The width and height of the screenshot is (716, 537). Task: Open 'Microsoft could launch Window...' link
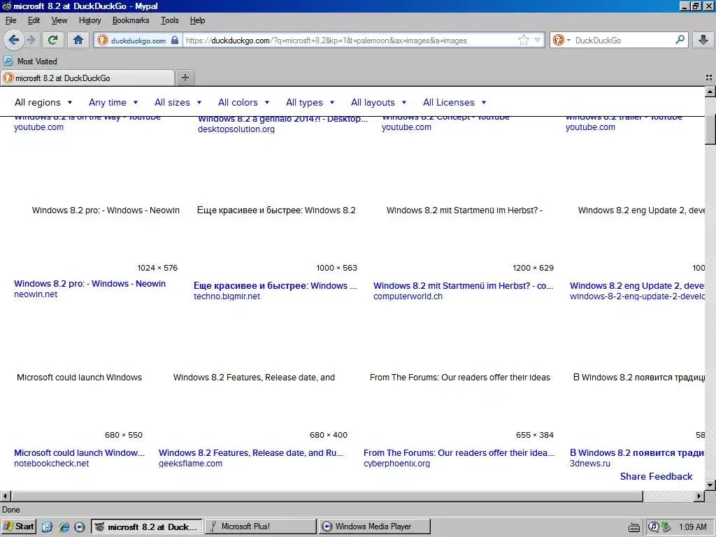79,453
